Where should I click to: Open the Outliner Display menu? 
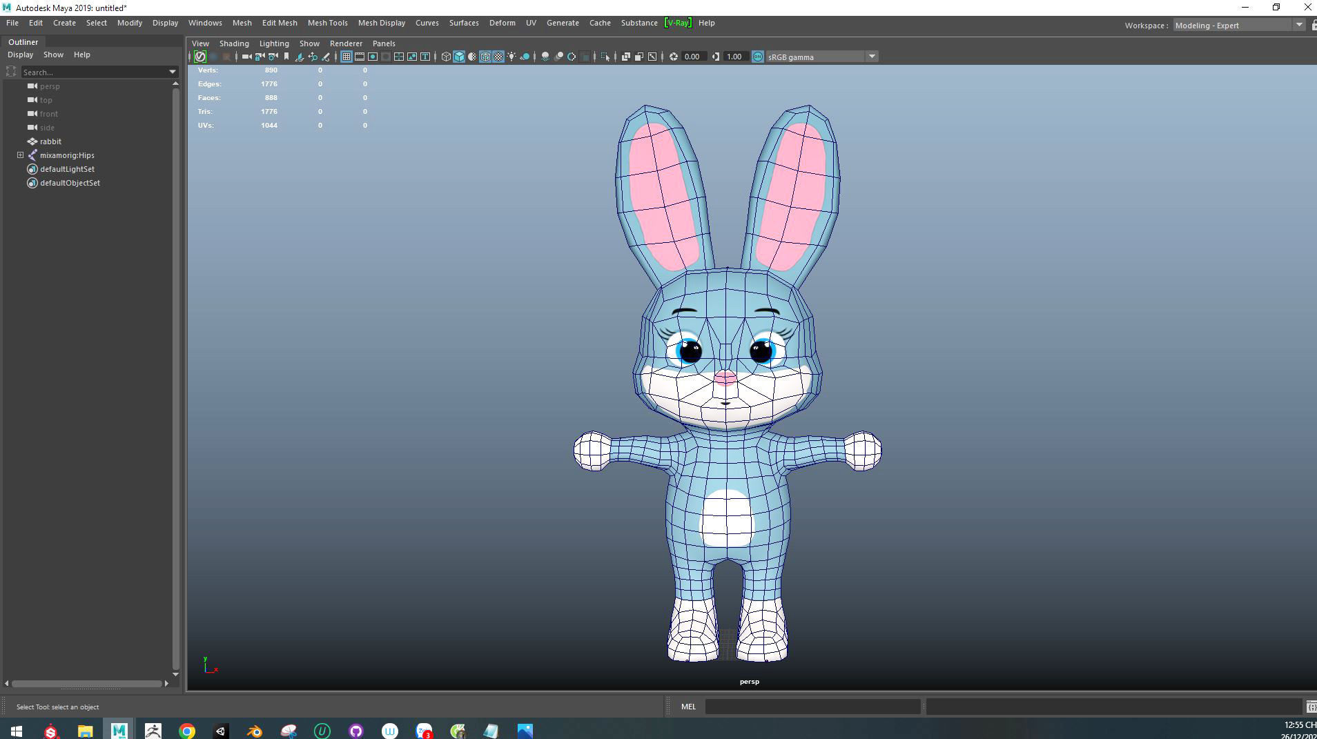tap(20, 55)
